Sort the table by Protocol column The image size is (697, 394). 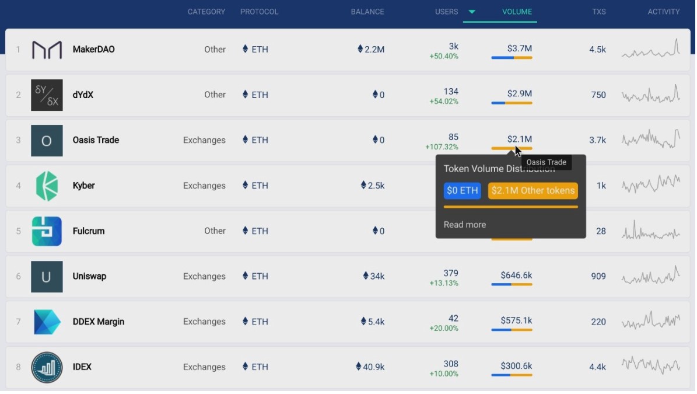(259, 12)
